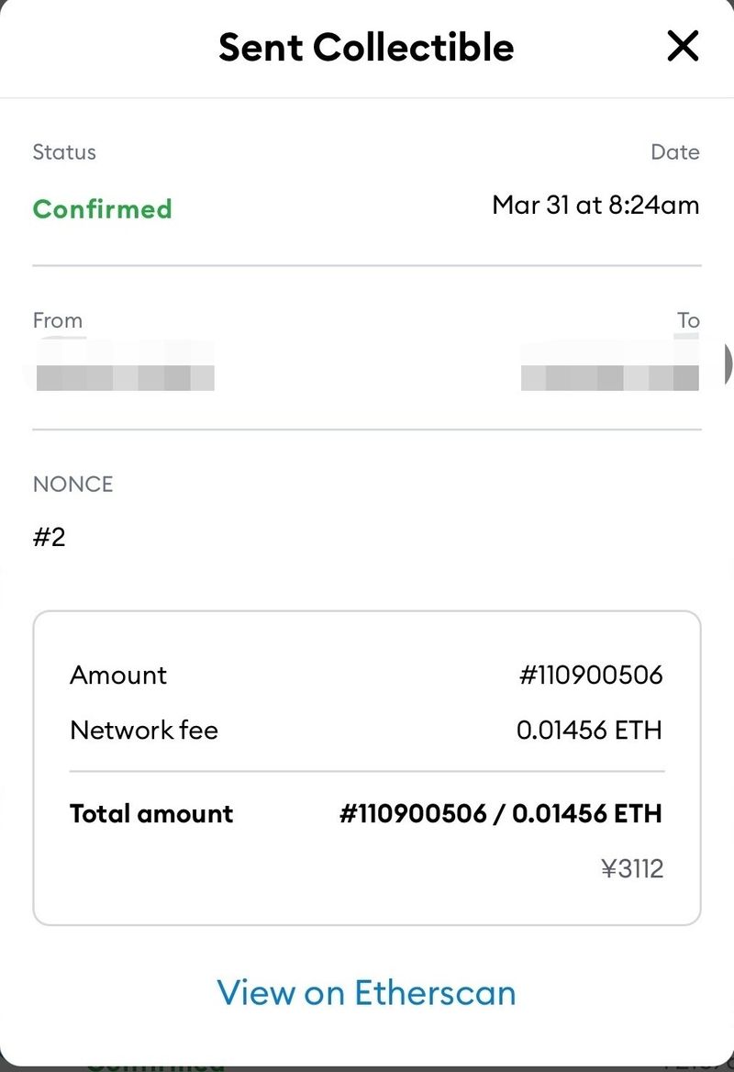Click the ¥3112 fiat value
This screenshot has height=1072, width=734.
tap(632, 868)
